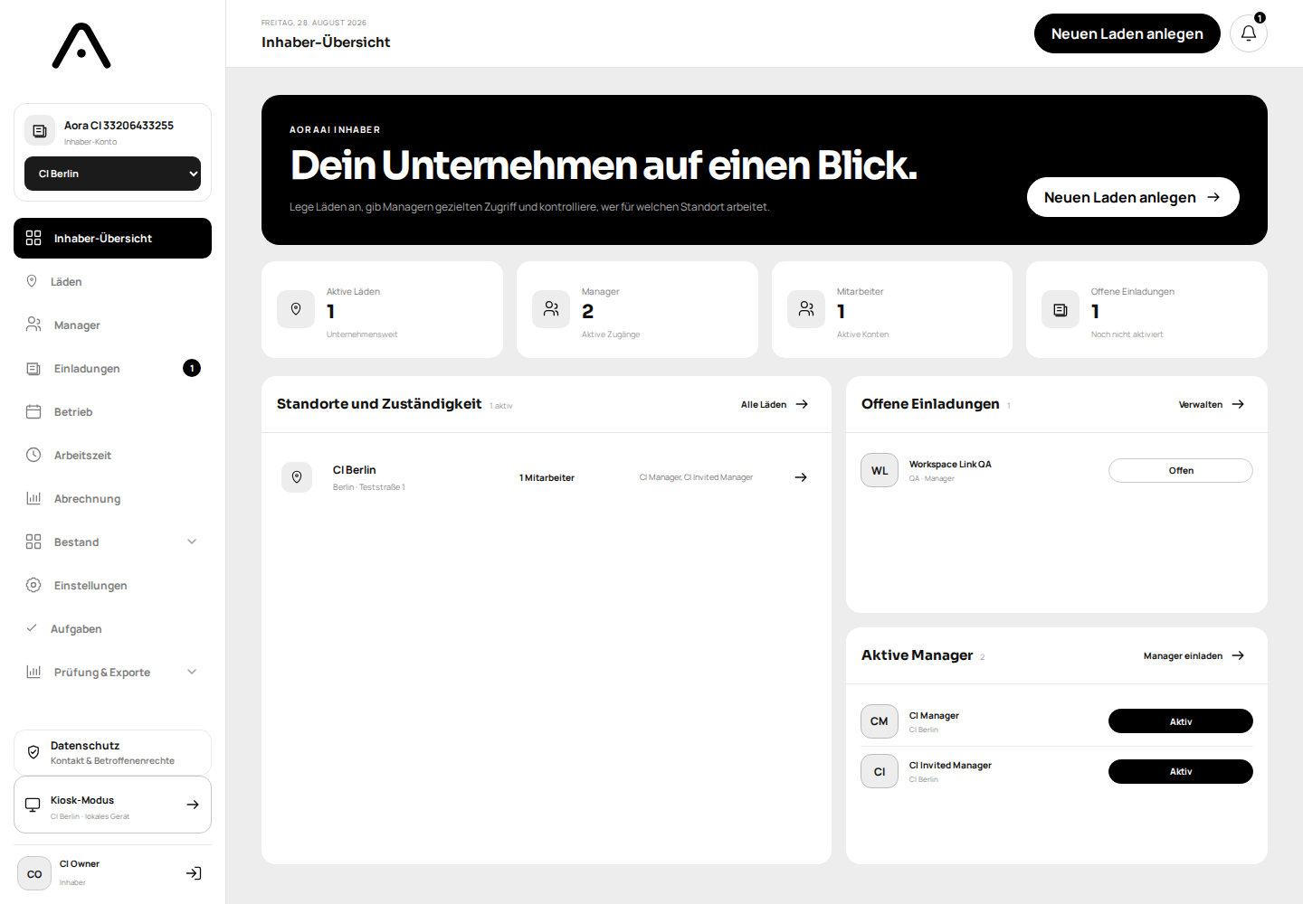1303x904 pixels.
Task: Open the Kiosk-Modus card
Action: [x=113, y=805]
